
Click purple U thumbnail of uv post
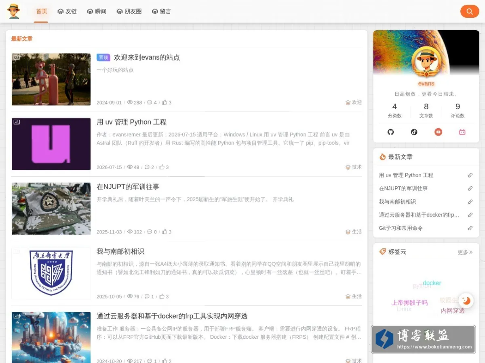pos(51,144)
